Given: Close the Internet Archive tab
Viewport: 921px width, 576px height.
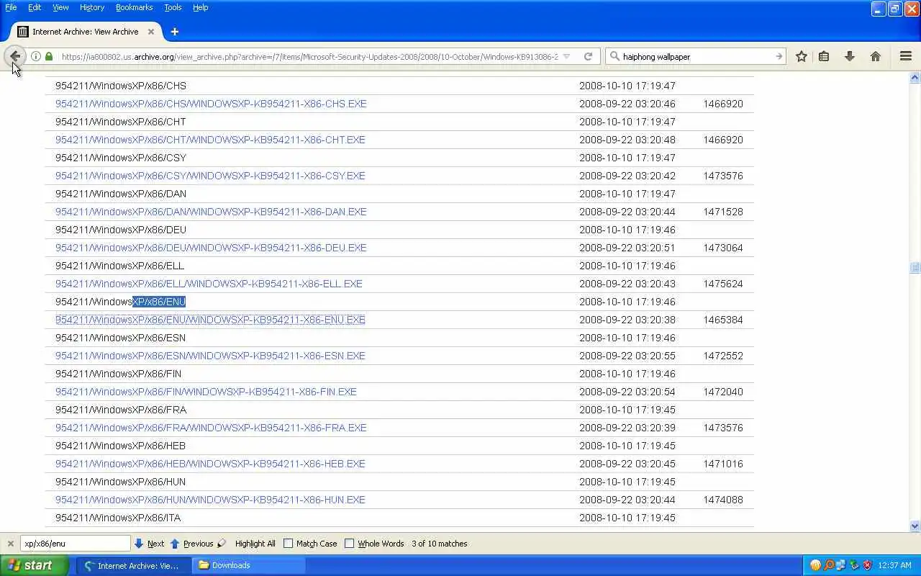Looking at the screenshot, I should pyautogui.click(x=151, y=32).
